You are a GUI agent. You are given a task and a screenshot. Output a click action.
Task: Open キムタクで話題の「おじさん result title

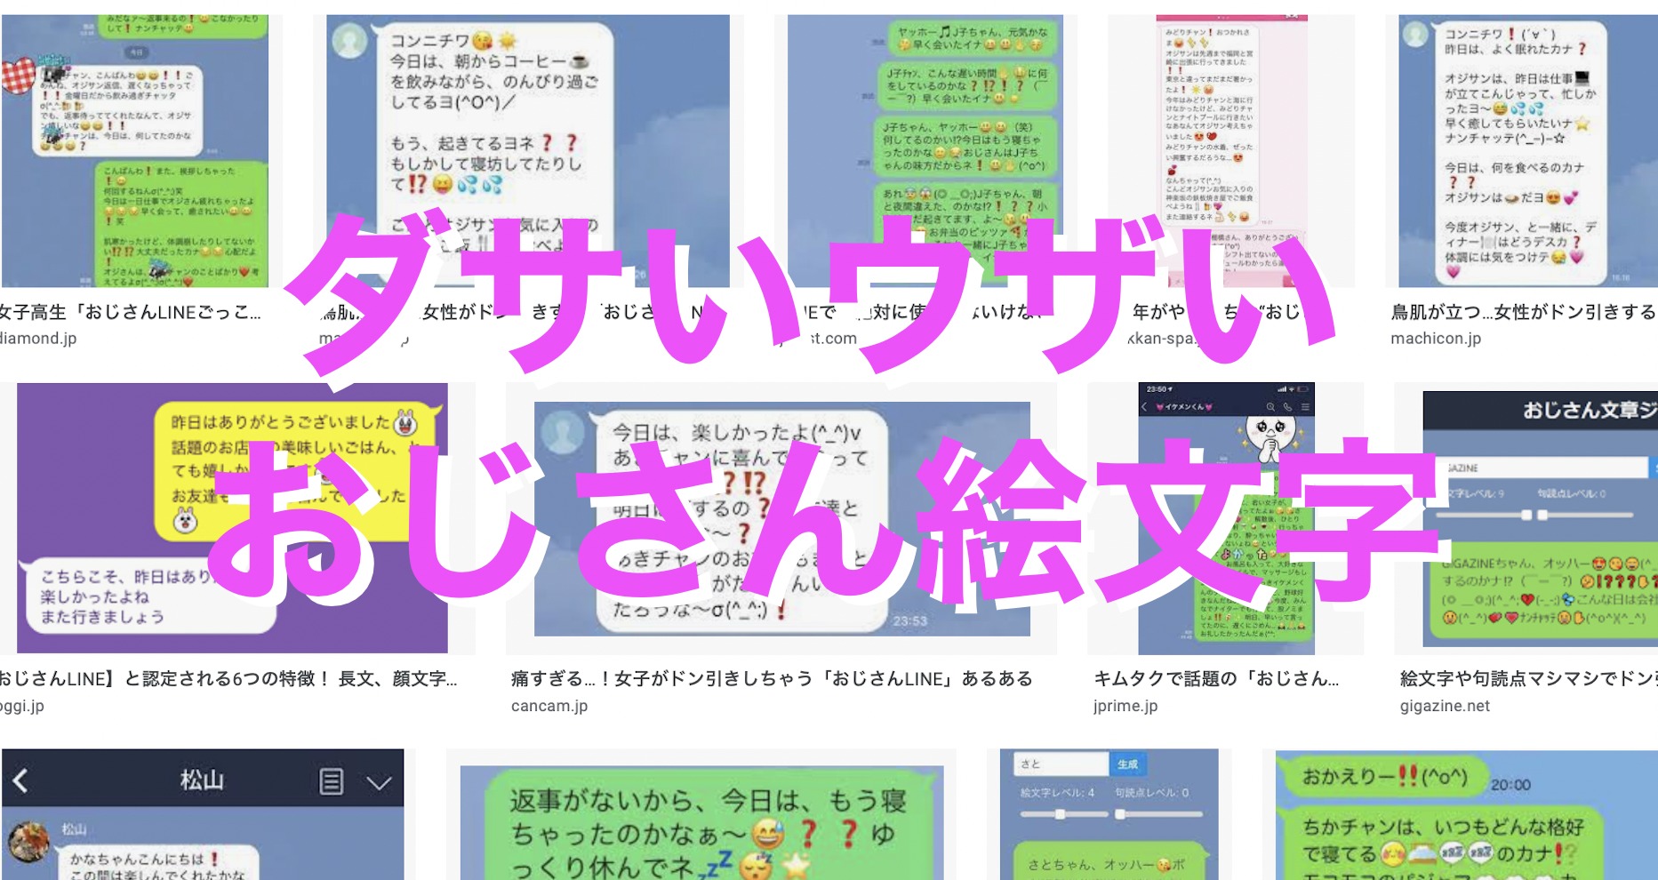click(1215, 679)
